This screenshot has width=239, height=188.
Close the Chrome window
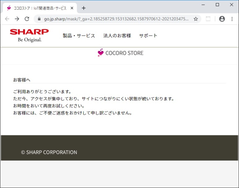pos(232,4)
